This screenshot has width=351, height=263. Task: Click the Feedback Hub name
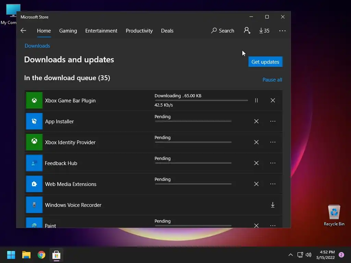[x=61, y=163]
